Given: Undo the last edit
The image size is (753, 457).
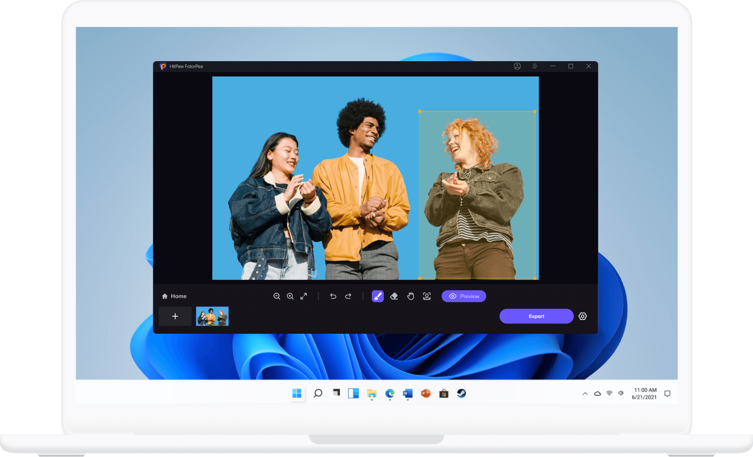Looking at the screenshot, I should tap(333, 296).
